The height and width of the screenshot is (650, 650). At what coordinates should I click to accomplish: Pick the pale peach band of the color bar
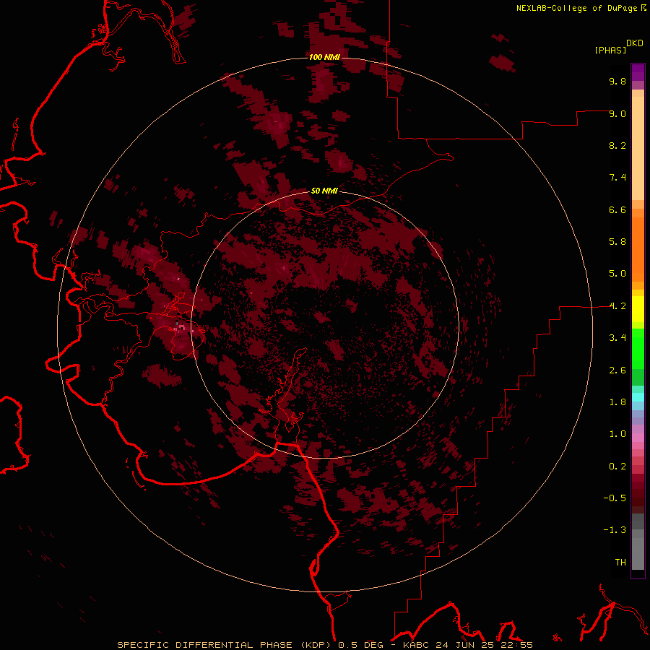(x=638, y=148)
